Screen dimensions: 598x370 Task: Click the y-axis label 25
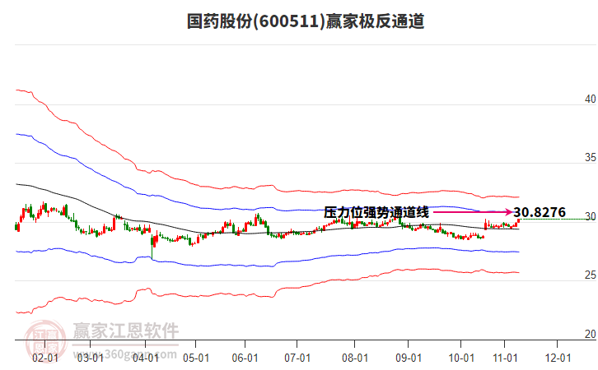click(590, 275)
